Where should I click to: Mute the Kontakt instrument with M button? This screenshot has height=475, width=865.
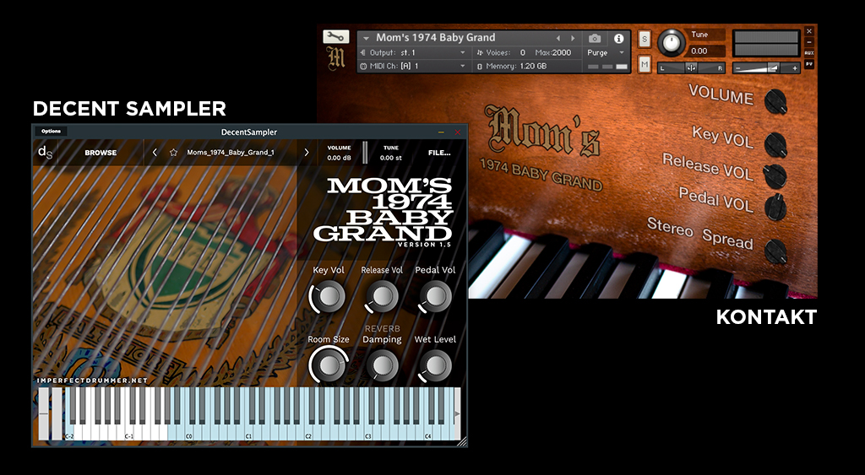pos(645,64)
